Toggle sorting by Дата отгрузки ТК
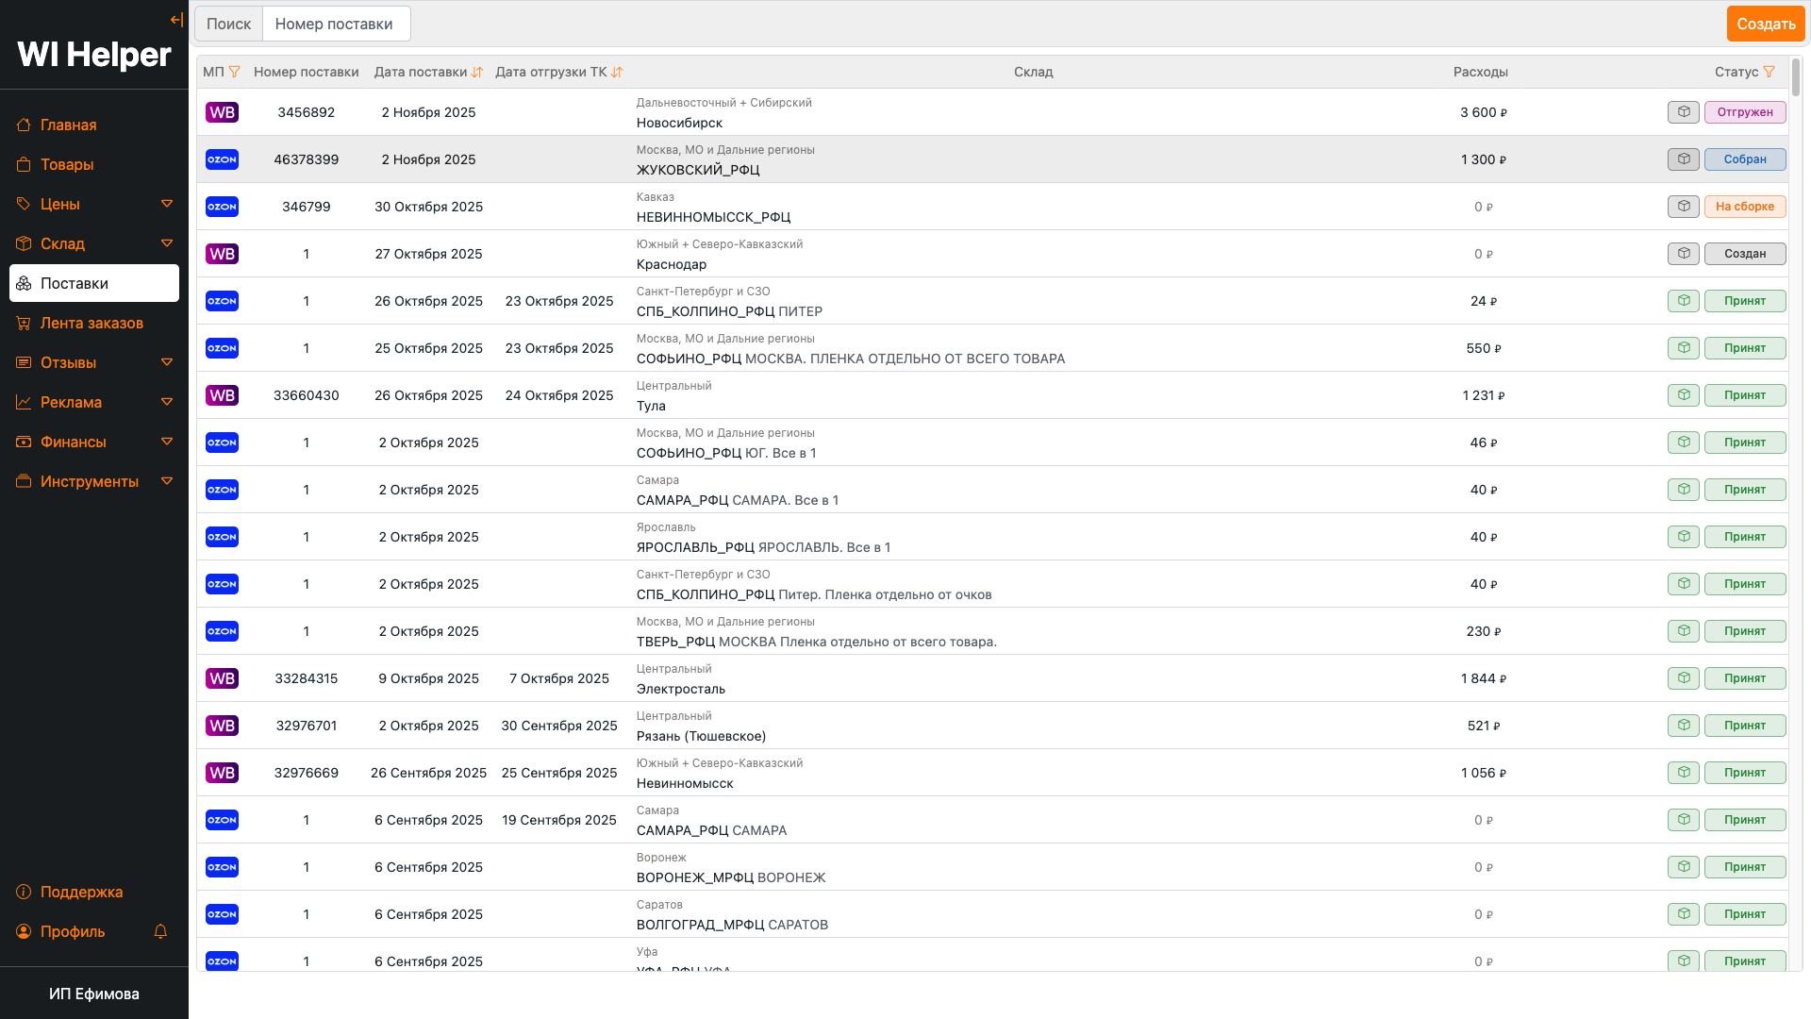Viewport: 1811px width, 1019px height. click(617, 72)
